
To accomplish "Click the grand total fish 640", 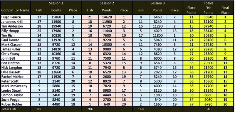I will (x=208, y=109).
